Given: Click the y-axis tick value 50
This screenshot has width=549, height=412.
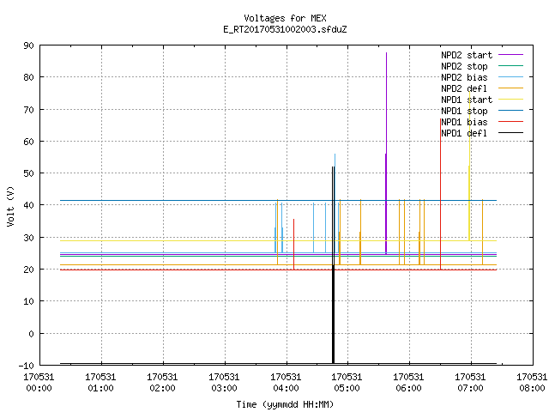Looking at the screenshot, I should tap(28, 173).
